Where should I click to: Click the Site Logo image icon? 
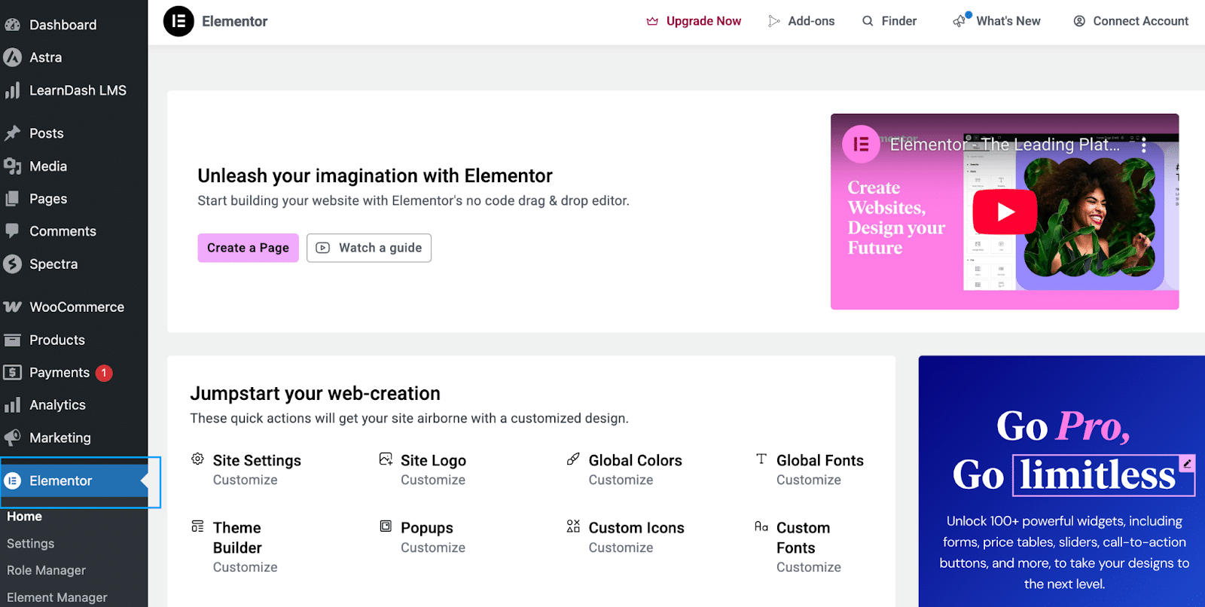pos(386,459)
